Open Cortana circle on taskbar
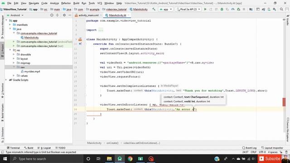This screenshot has width=290, height=163. coord(88,159)
